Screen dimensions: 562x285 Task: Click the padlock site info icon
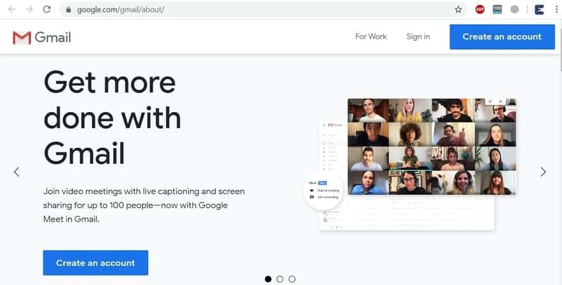68,10
